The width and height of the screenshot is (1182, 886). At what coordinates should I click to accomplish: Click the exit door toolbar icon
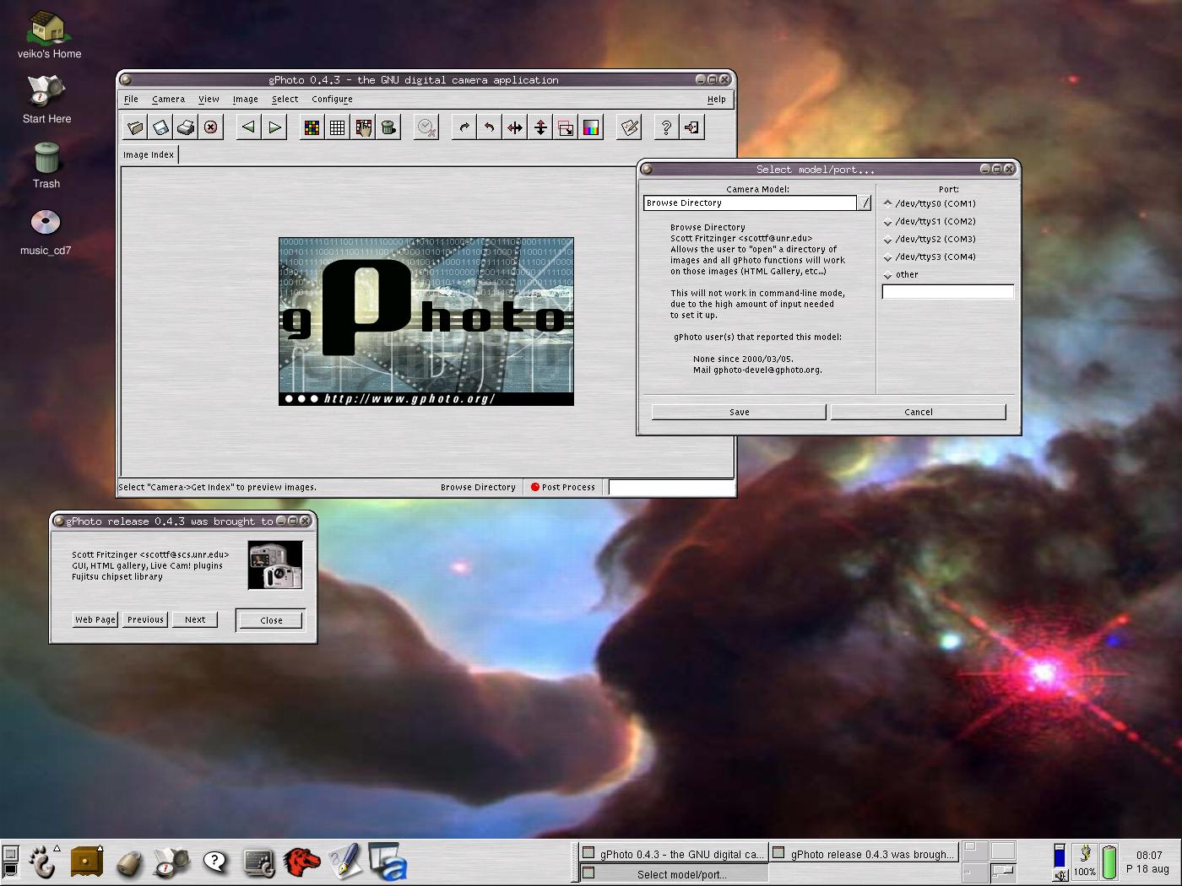pos(691,127)
